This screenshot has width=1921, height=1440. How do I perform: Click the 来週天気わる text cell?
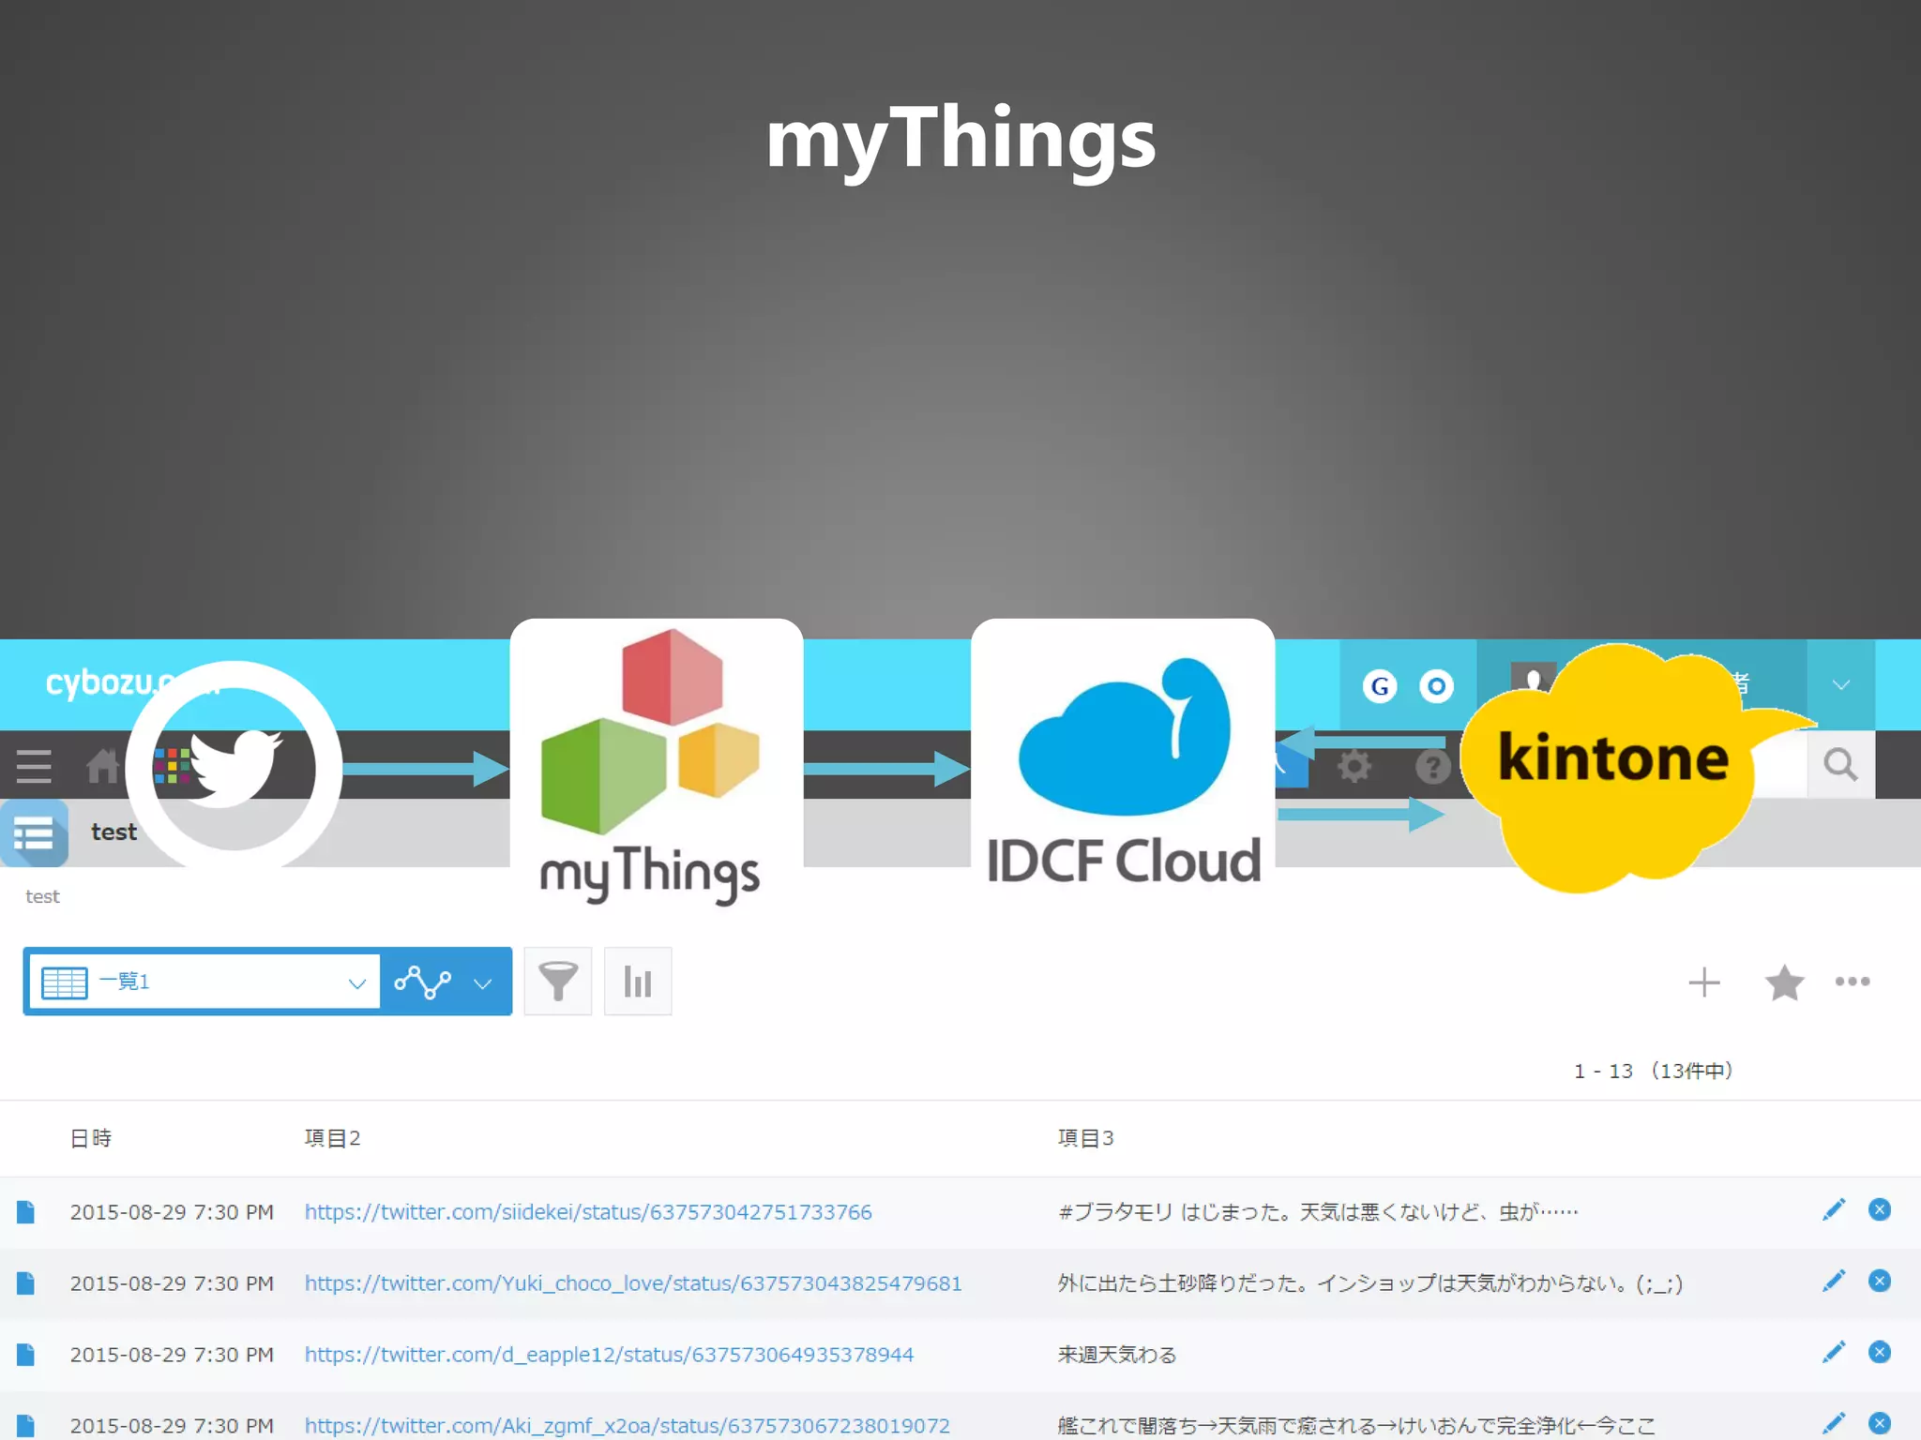(x=1116, y=1355)
